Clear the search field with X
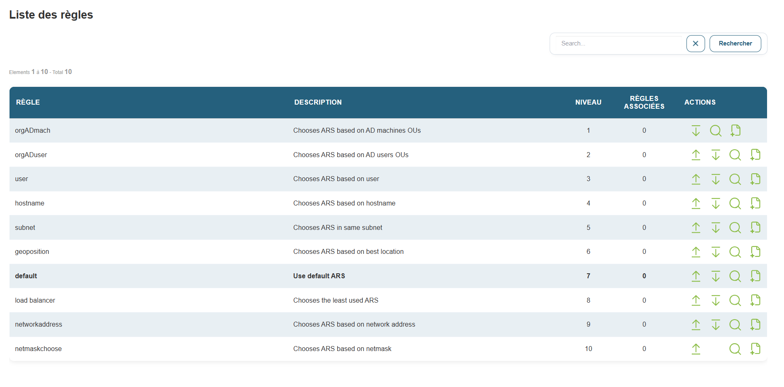 (695, 43)
